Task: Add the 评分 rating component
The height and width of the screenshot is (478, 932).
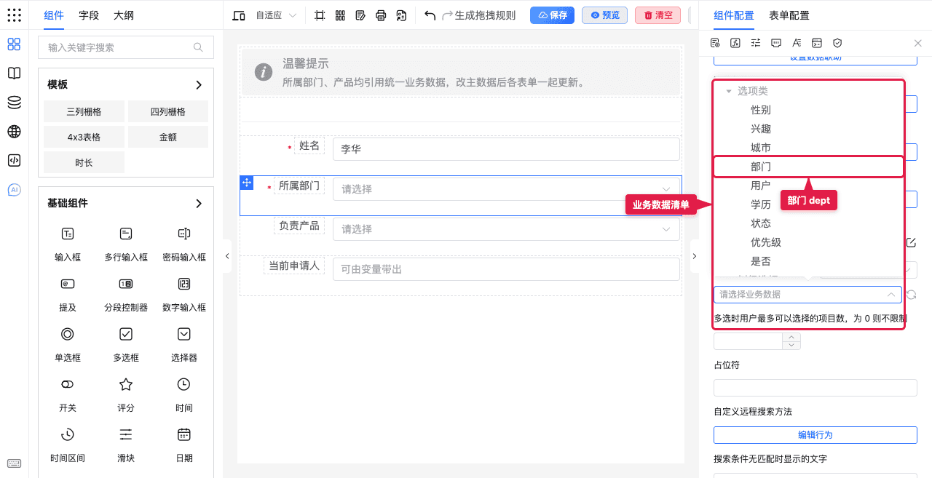Action: pyautogui.click(x=126, y=394)
